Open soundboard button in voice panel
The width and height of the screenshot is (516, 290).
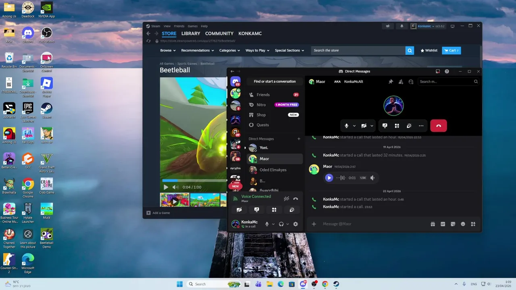pos(292,210)
